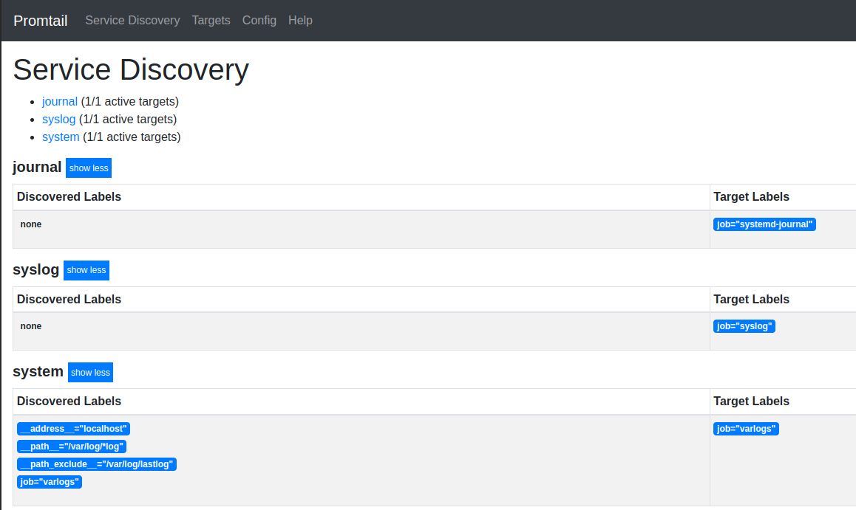
Task: Open the Config nav item
Action: point(259,20)
